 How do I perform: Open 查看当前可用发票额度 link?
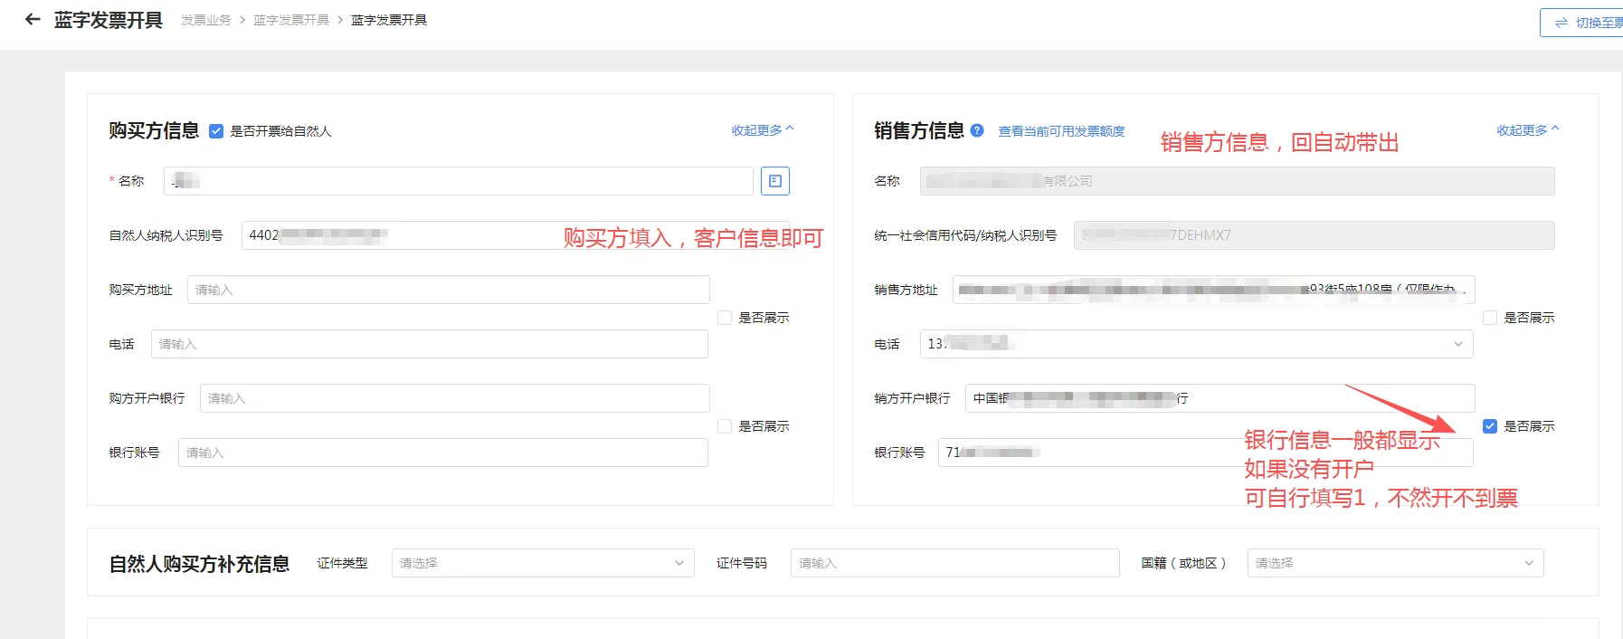[x=1061, y=131]
